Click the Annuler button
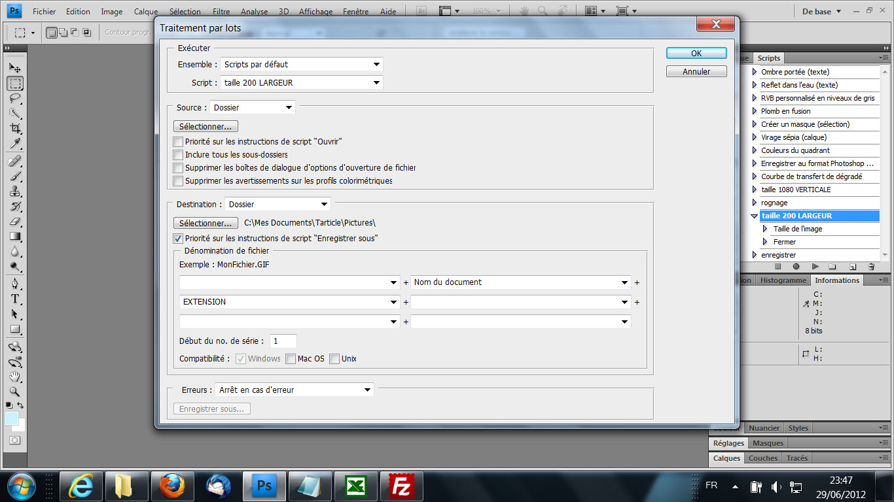This screenshot has width=894, height=502. [x=696, y=72]
